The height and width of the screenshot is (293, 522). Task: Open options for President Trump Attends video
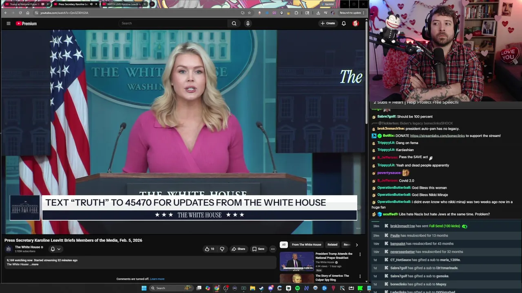click(x=360, y=254)
